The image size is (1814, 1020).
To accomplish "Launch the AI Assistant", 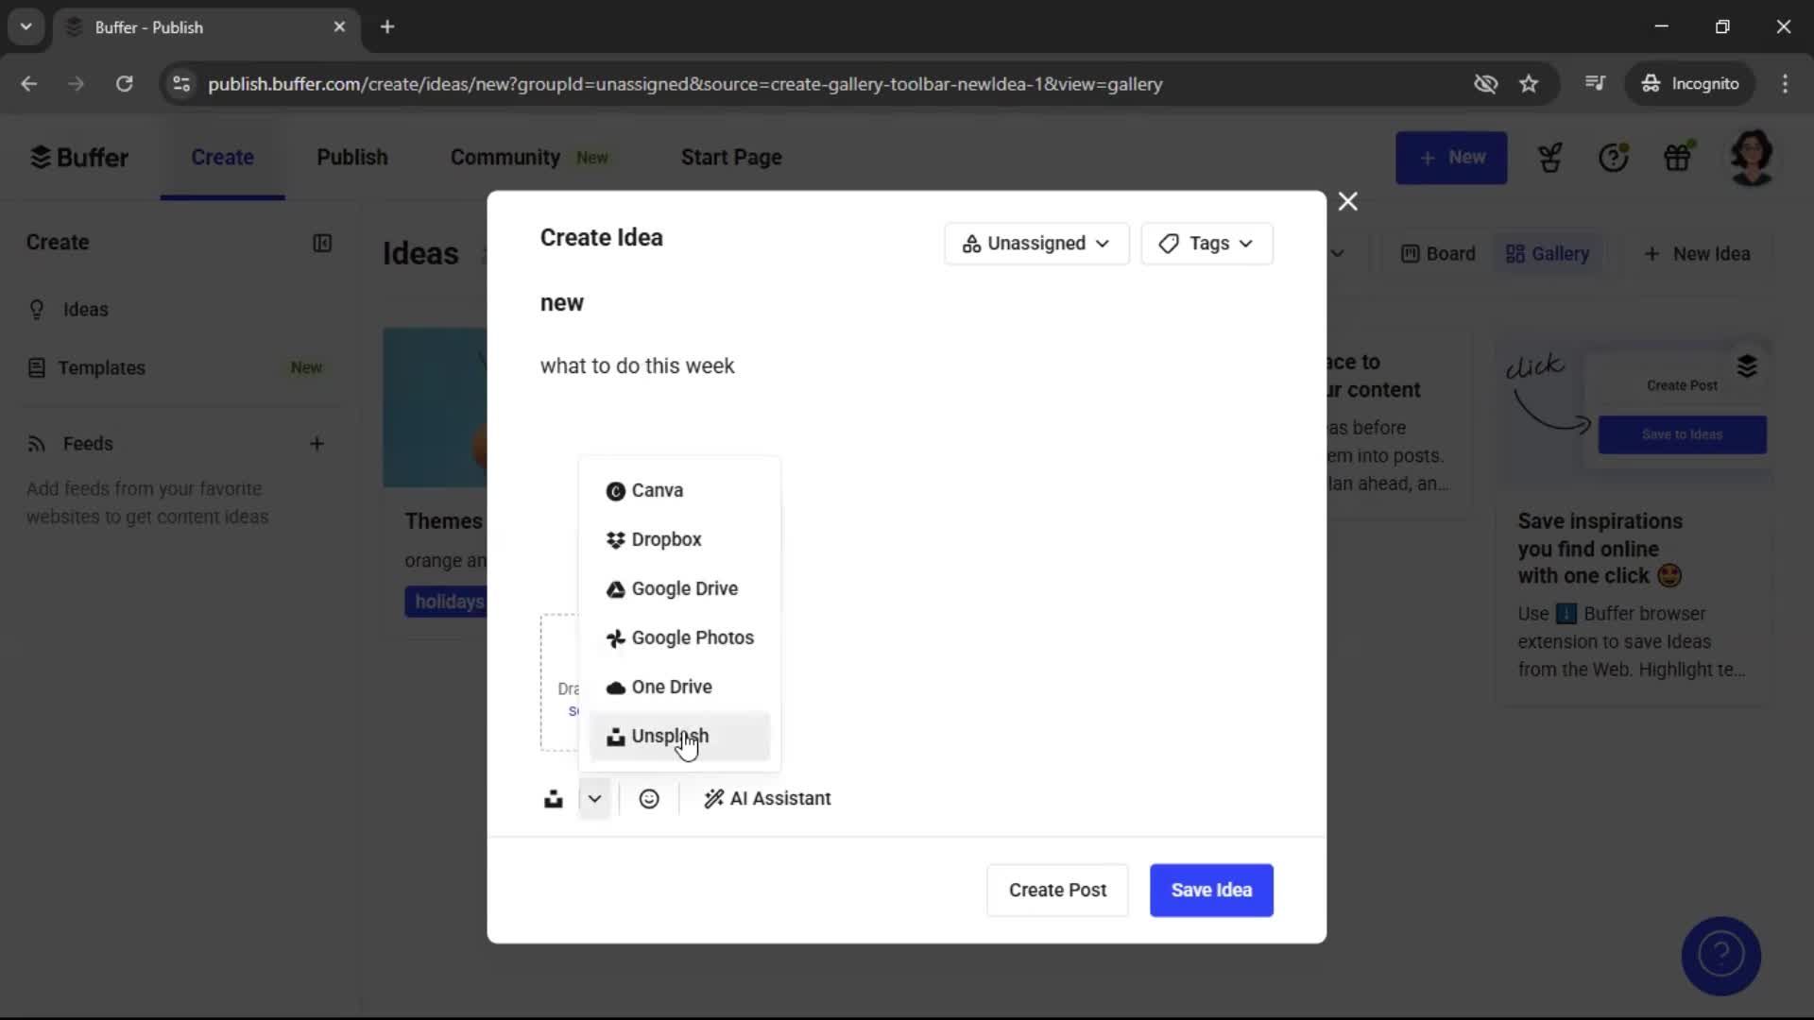I will click(767, 798).
